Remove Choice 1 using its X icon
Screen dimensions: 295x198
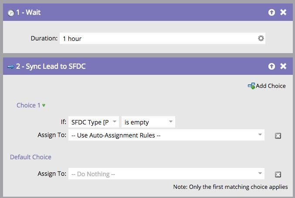[278, 136]
